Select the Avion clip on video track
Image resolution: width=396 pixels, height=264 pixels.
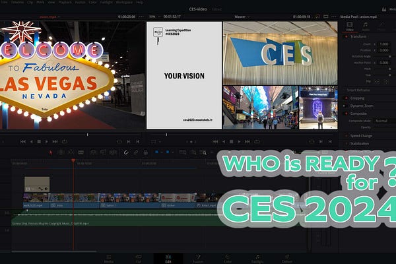[x=178, y=201]
